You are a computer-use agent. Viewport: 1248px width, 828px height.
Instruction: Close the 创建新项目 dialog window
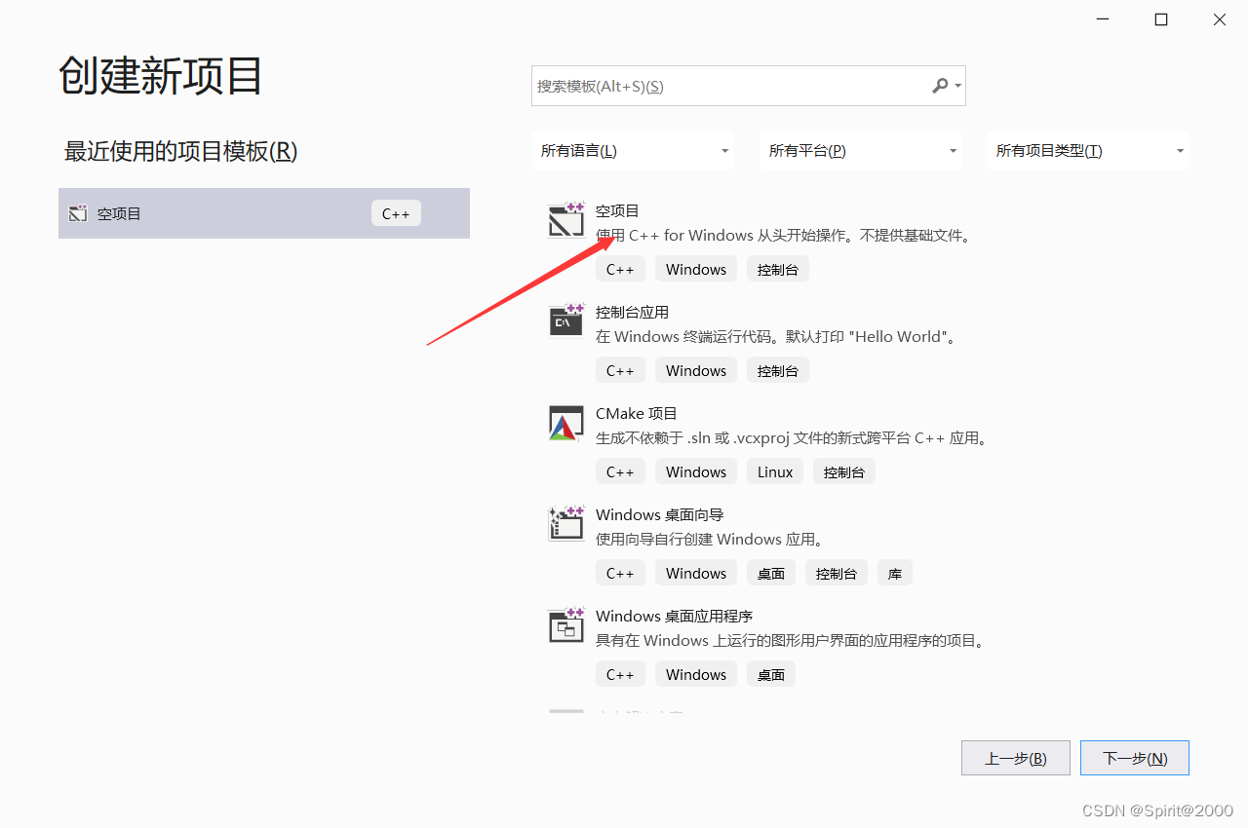1219,19
